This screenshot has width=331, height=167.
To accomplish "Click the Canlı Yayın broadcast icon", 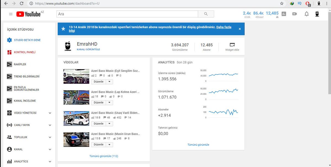I will pos(9,125).
